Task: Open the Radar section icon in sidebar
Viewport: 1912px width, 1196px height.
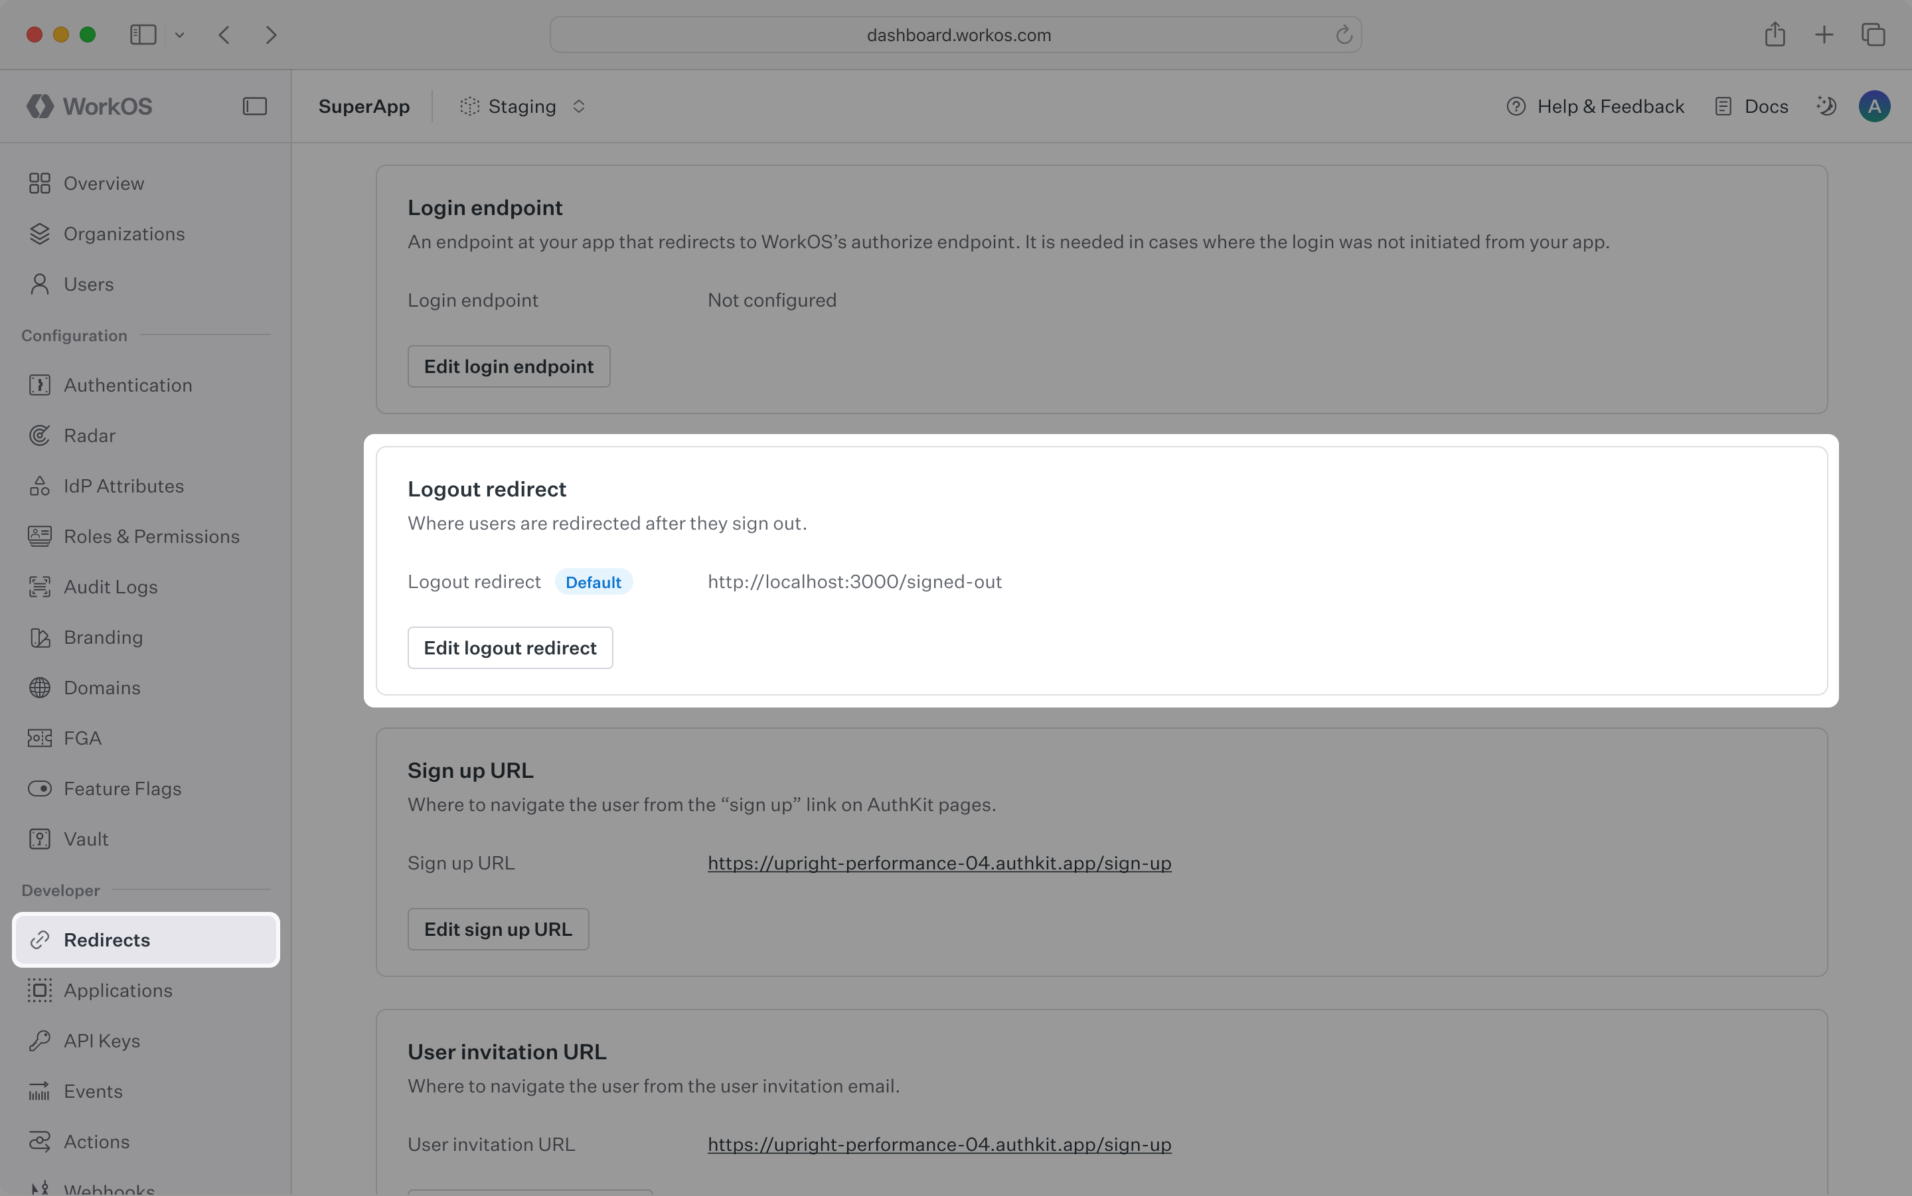Action: [40, 435]
